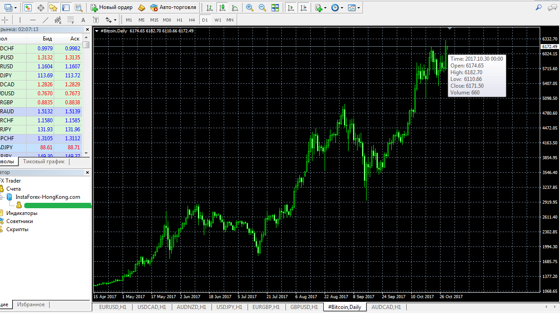560x313 pixels.
Task: Zoom out of the chart
Action: click(262, 8)
